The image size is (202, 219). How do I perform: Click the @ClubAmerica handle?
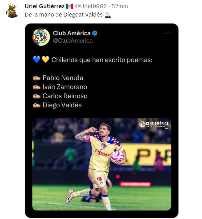click(x=73, y=41)
